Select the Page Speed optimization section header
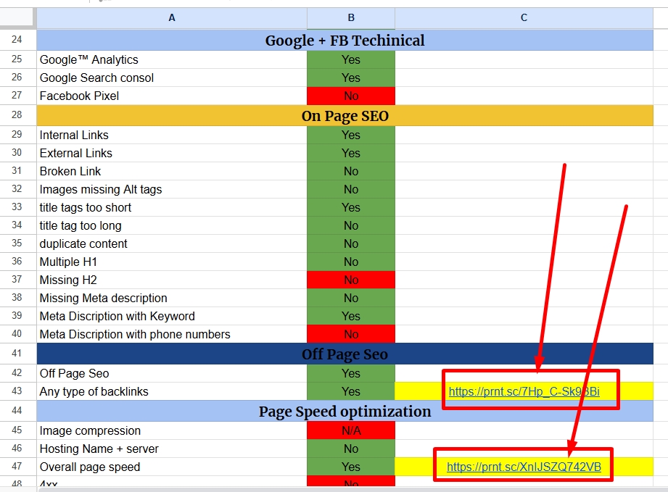Viewport: 668px width, 492px height. click(345, 412)
